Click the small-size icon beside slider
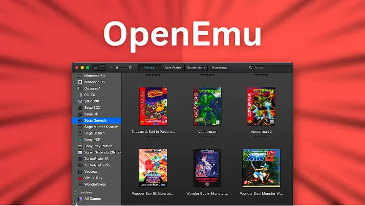The image size is (365, 206). pos(111,67)
